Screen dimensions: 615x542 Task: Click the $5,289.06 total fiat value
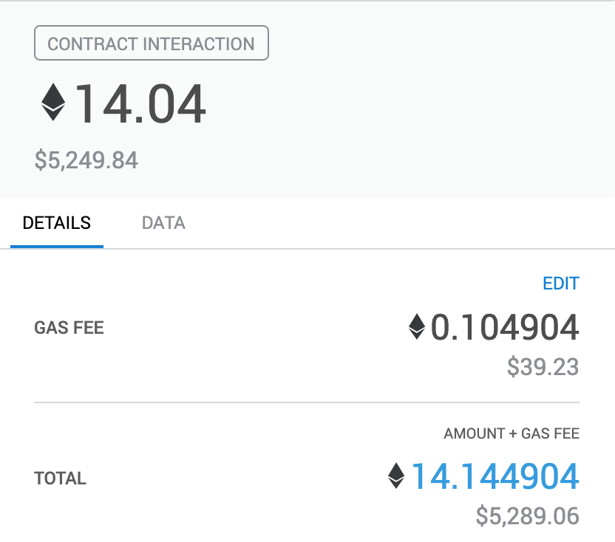click(527, 516)
